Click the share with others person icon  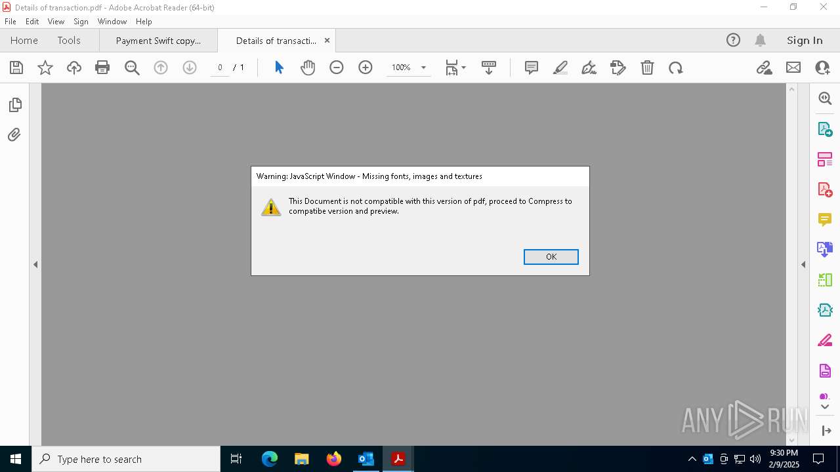pos(822,68)
